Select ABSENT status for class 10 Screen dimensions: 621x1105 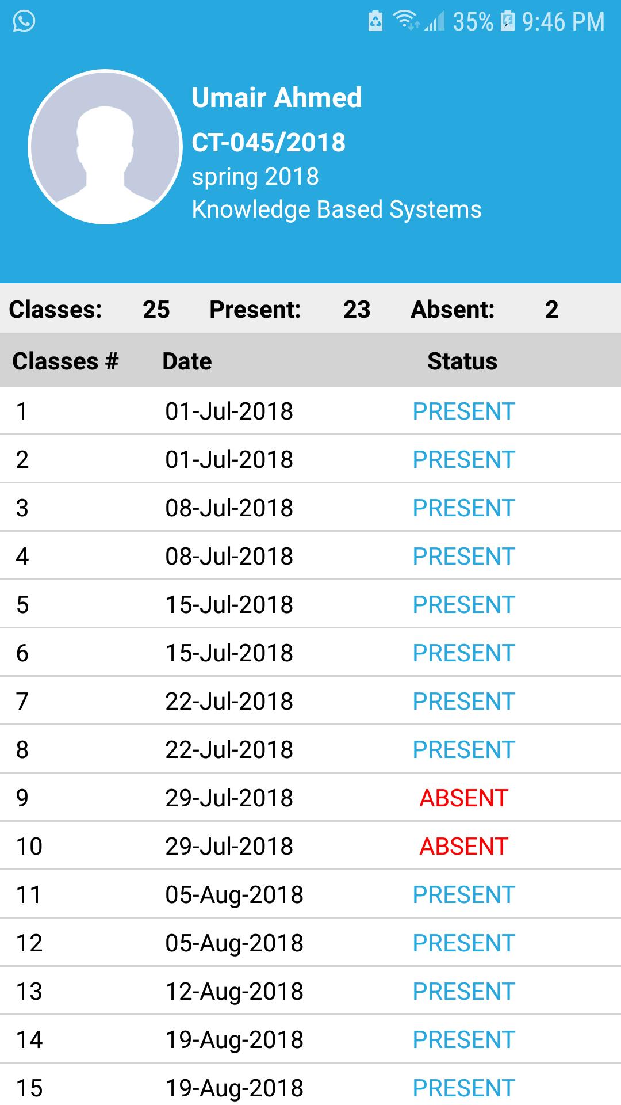463,847
